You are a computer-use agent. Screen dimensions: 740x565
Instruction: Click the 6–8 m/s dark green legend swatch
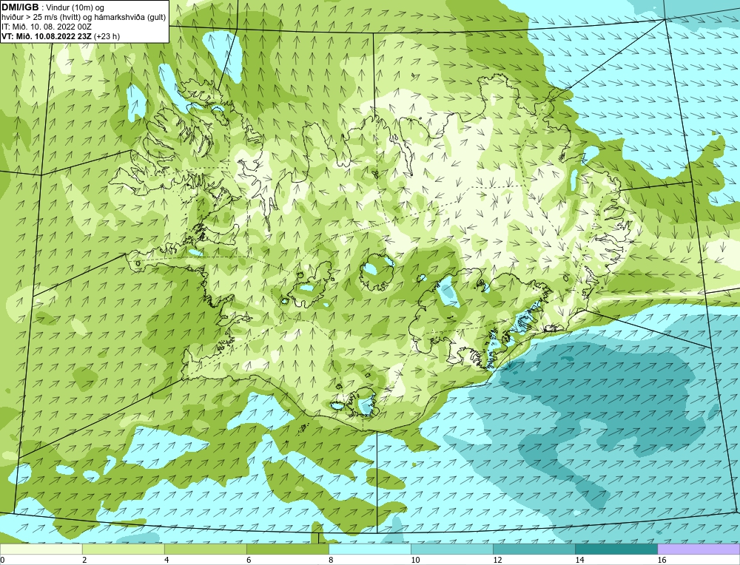coord(287,549)
